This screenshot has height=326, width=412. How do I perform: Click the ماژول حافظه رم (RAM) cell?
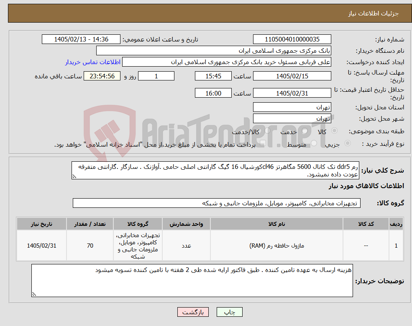(x=276, y=246)
